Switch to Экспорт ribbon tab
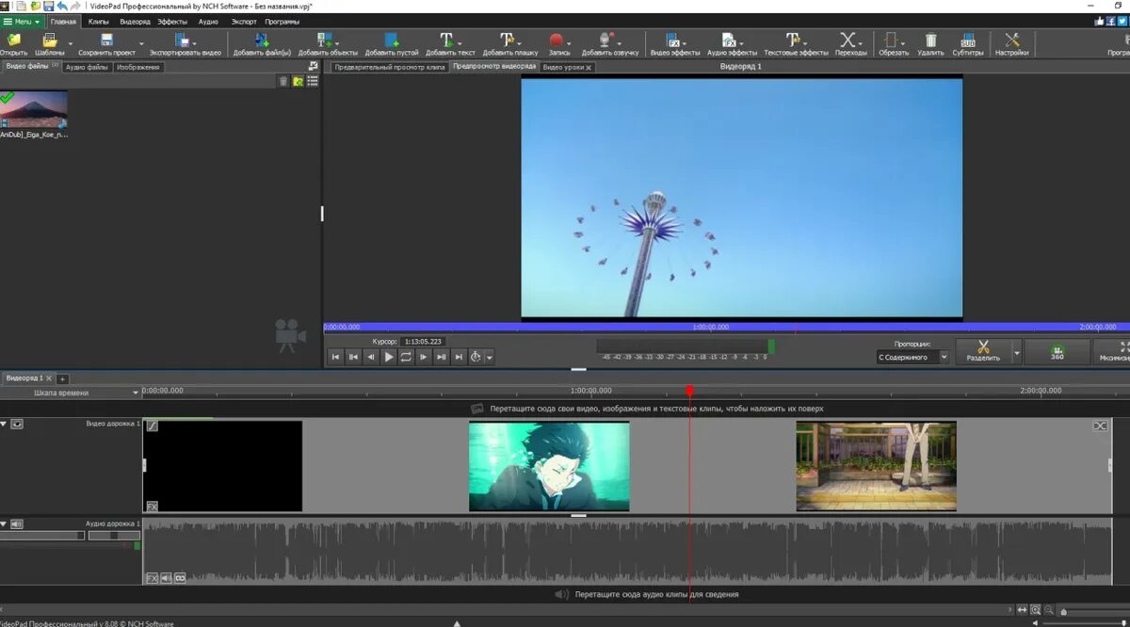 click(244, 21)
